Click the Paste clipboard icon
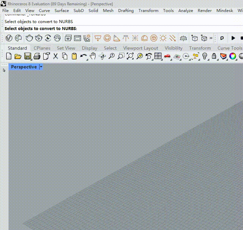Screen dimensions: 243x230 74,56
